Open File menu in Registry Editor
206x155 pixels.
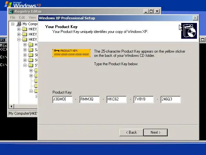pyautogui.click(x=13, y=17)
